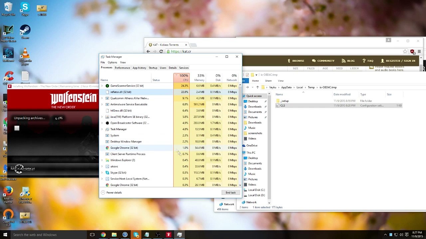Expand the GameScannerService process group
The width and height of the screenshot is (426, 239).
pos(102,86)
